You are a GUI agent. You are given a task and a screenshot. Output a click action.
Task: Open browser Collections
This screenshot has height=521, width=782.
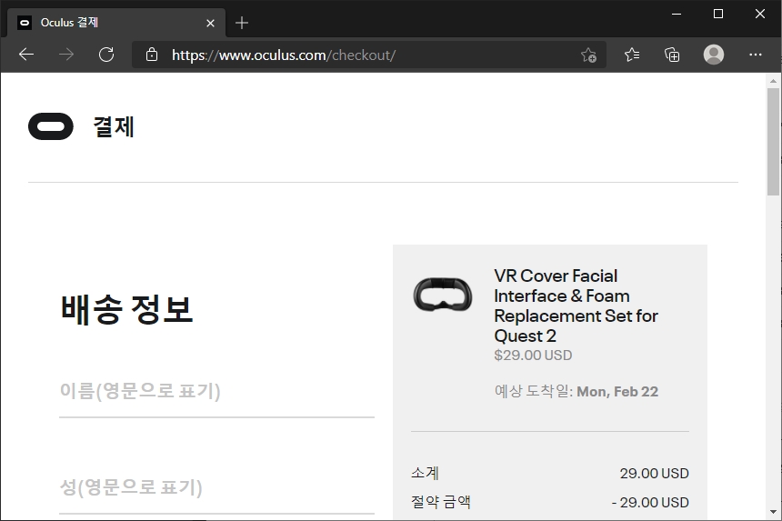pos(672,55)
